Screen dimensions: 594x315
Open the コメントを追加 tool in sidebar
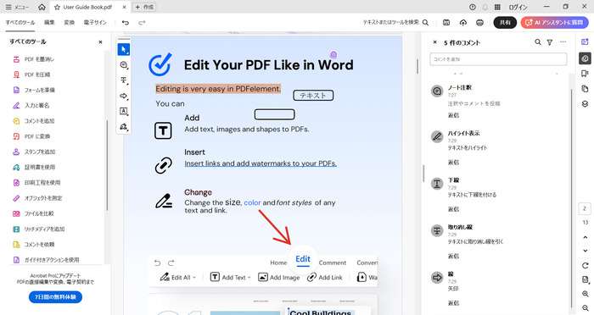pyautogui.click(x=34, y=121)
